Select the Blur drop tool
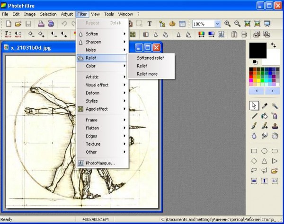 (254, 136)
